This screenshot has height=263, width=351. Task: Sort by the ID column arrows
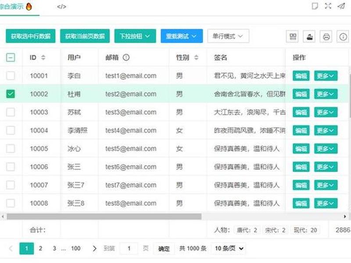coord(43,57)
